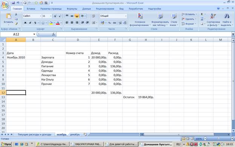235x147 pixels.
Task: Toggle italic К formatting
Action: pos(30,23)
